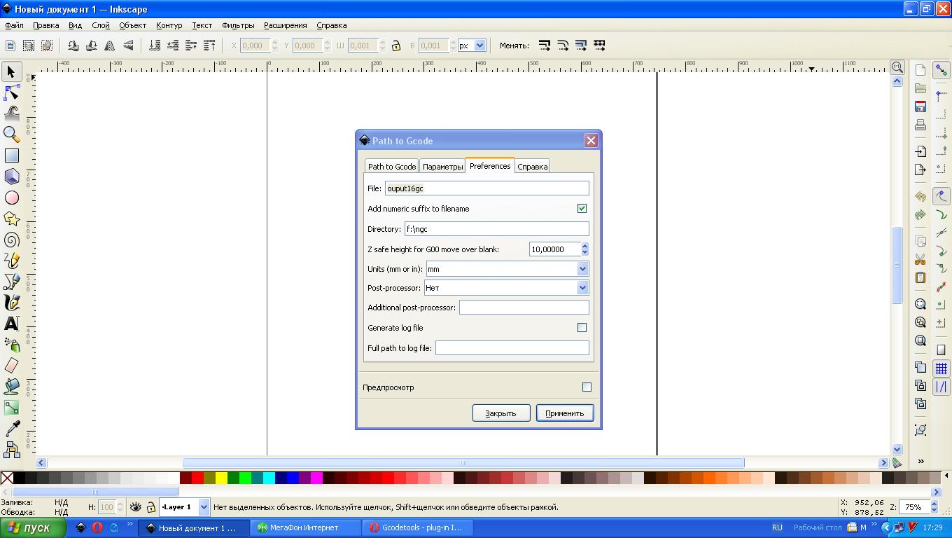Select the Node editing tool

[12, 92]
